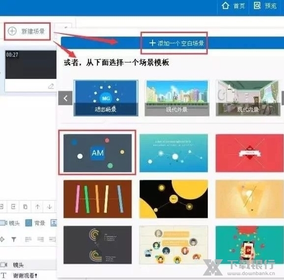Click the box-with-arrow icon next to copy

pyautogui.click(x=13, y=207)
